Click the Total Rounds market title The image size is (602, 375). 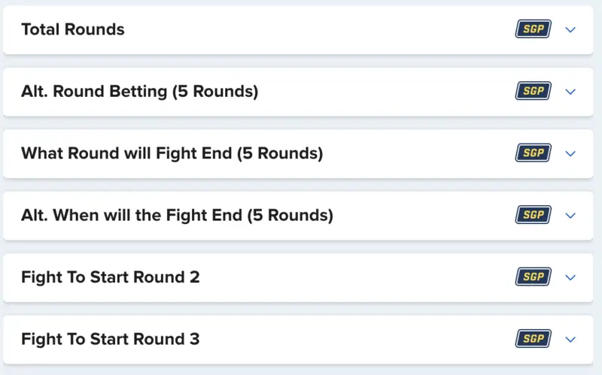point(73,29)
